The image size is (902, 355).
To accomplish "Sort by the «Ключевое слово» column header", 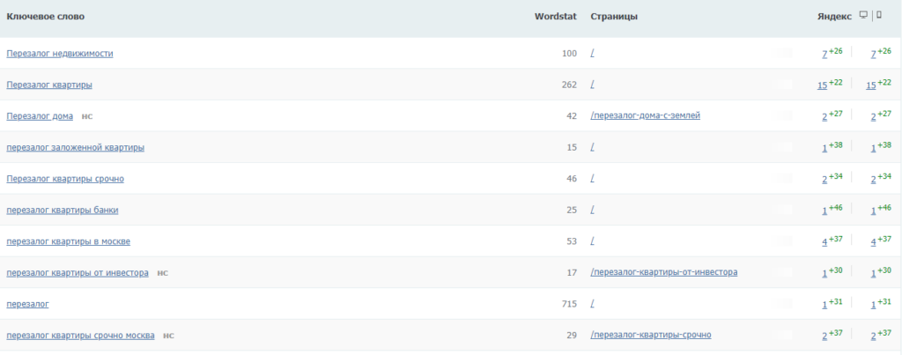I will coord(46,17).
